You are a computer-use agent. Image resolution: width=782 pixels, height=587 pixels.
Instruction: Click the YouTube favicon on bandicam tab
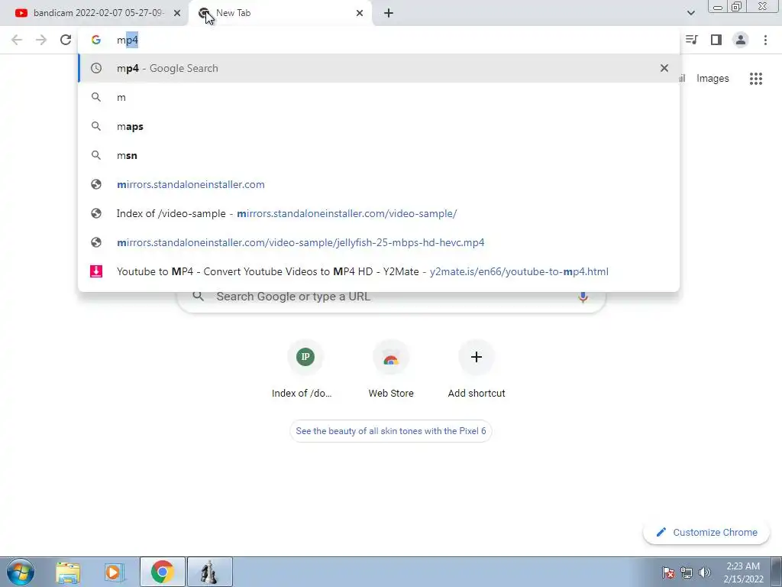pos(21,13)
